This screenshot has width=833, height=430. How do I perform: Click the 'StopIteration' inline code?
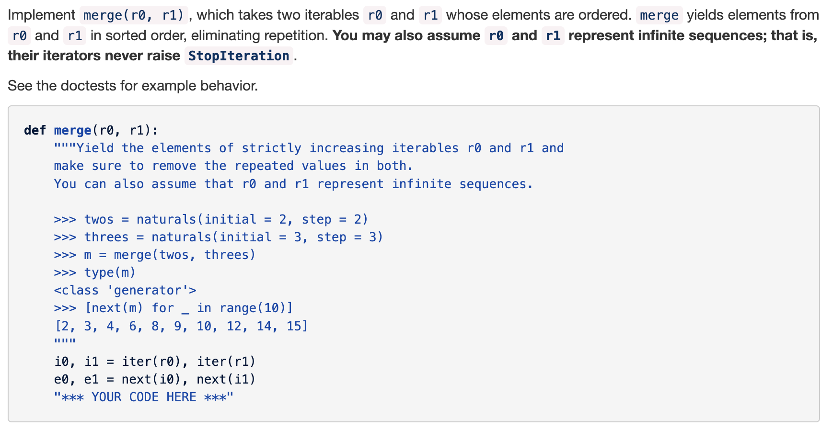pyautogui.click(x=239, y=56)
